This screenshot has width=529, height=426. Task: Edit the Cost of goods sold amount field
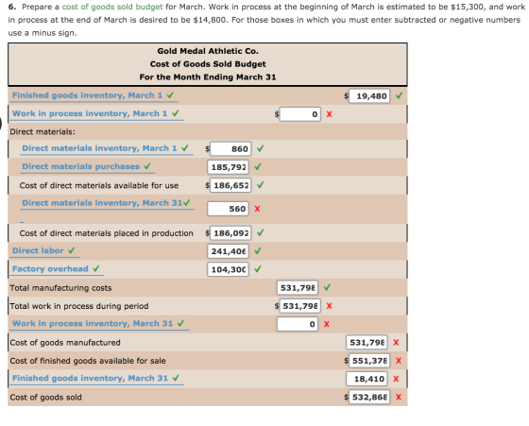(x=369, y=397)
